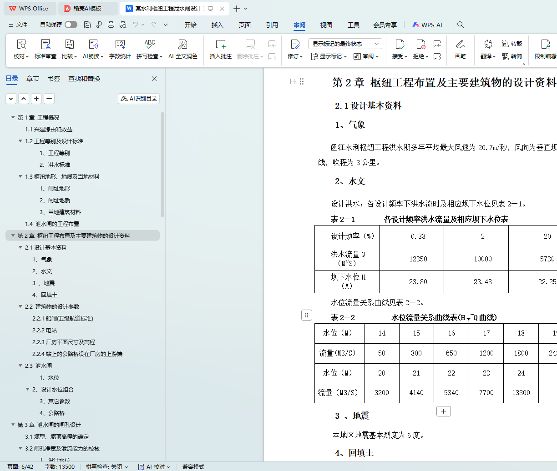Close the navigation pane with X

tap(154, 79)
